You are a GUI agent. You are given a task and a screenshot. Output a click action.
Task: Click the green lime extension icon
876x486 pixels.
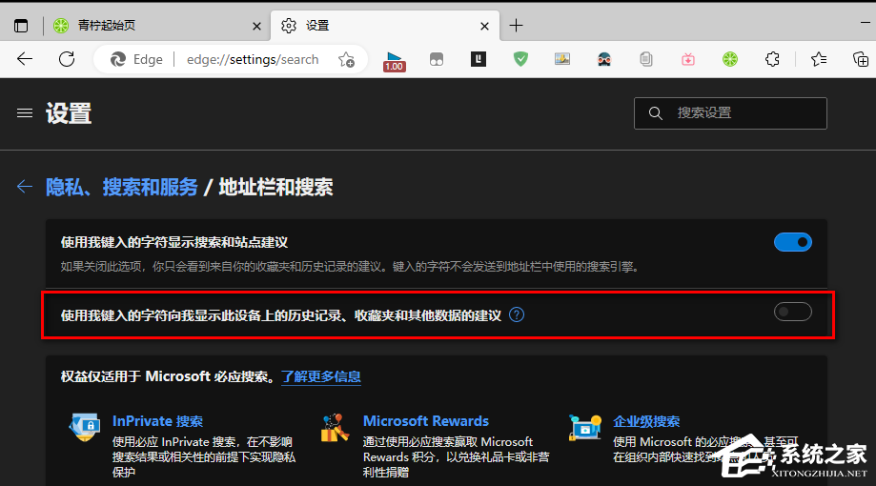(729, 59)
